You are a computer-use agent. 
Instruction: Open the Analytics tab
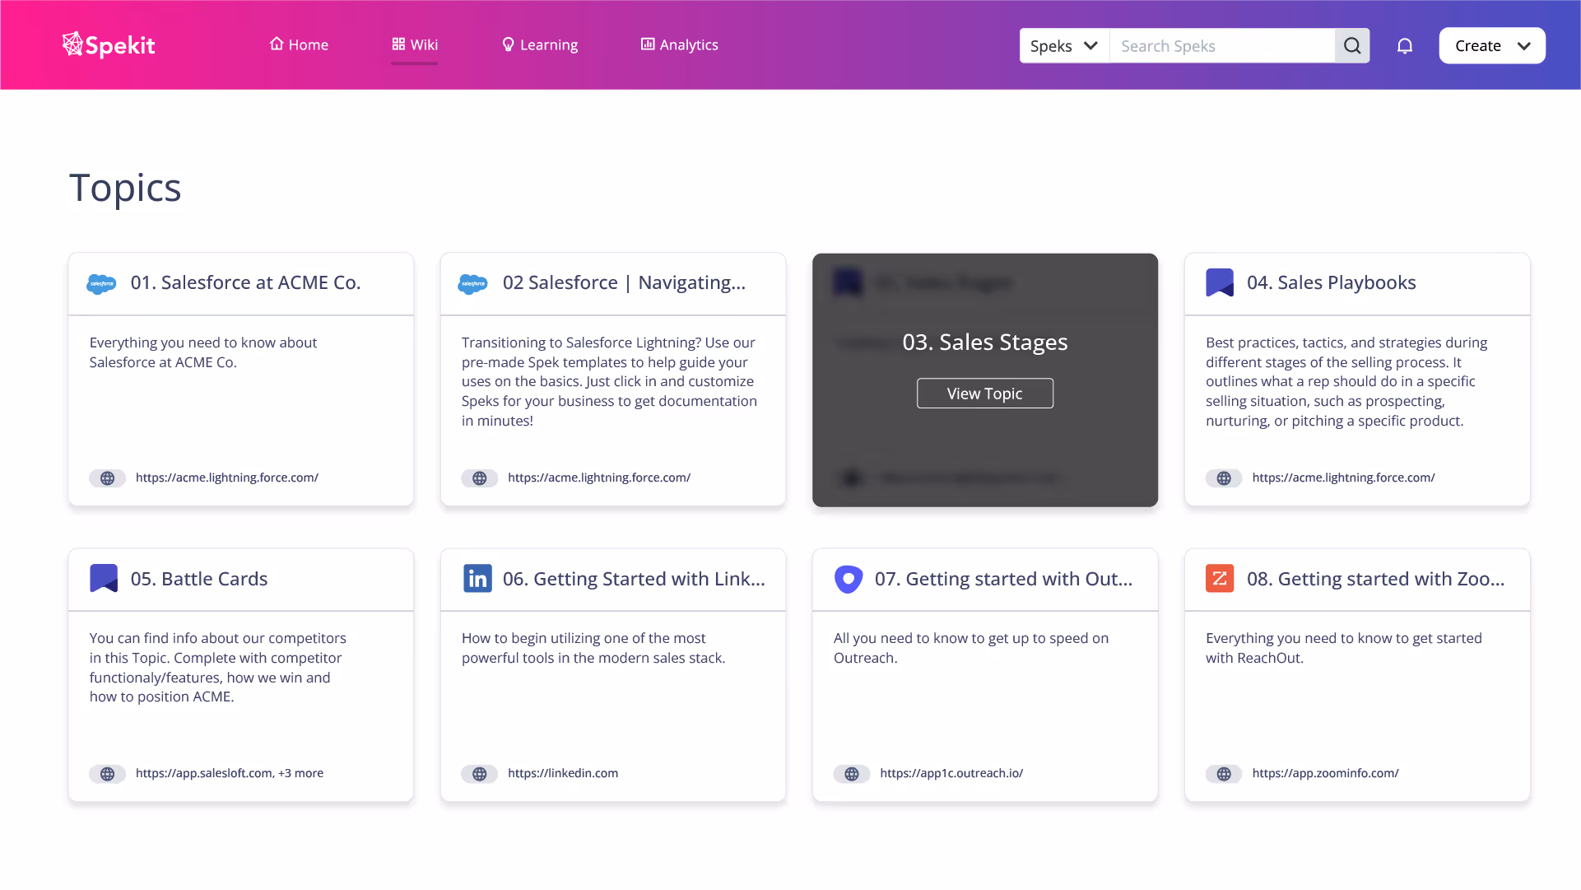click(x=680, y=44)
